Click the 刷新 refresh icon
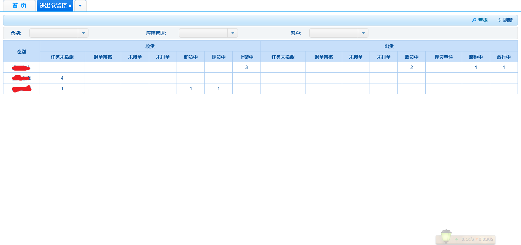 [x=499, y=20]
